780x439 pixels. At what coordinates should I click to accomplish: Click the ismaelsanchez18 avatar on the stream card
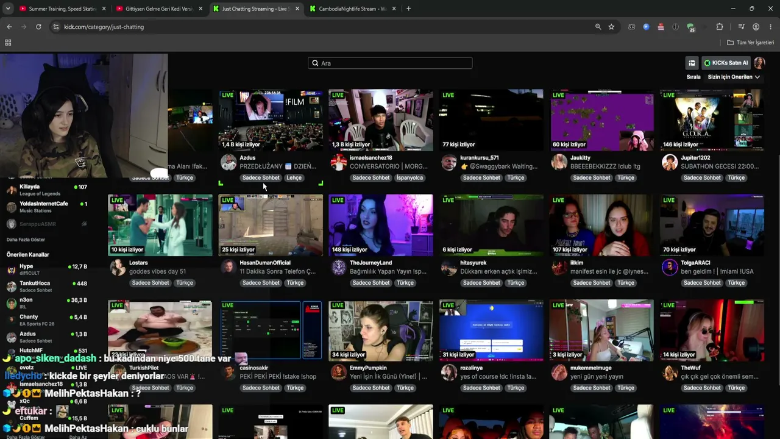(x=339, y=162)
